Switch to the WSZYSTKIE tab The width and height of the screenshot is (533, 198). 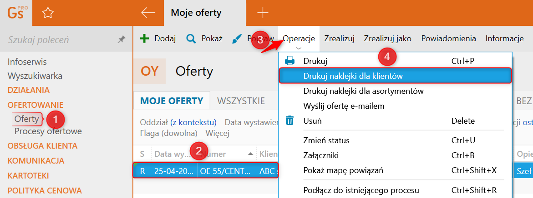click(241, 100)
